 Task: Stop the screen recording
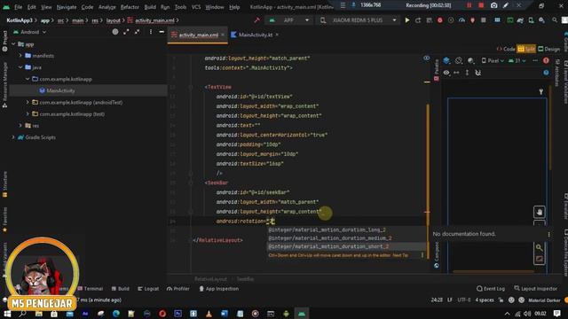481,5
